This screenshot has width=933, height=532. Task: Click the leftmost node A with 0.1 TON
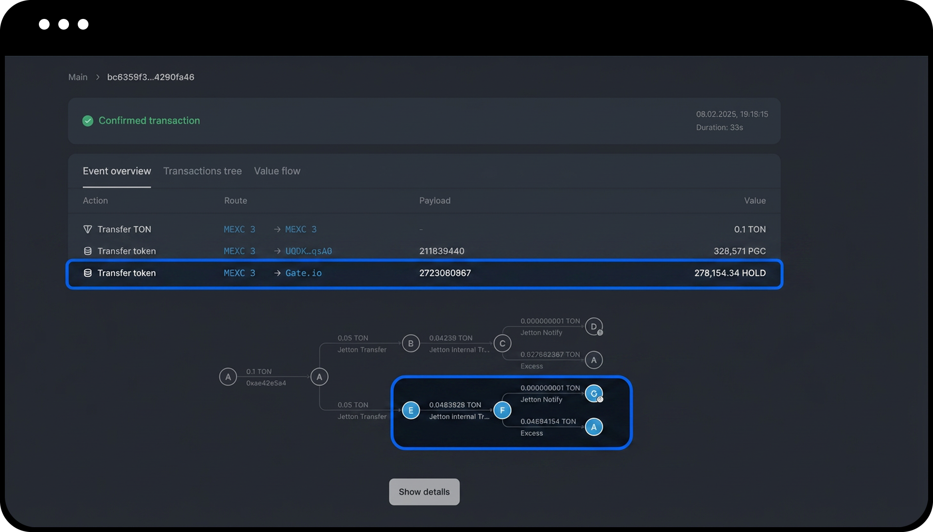[228, 377]
